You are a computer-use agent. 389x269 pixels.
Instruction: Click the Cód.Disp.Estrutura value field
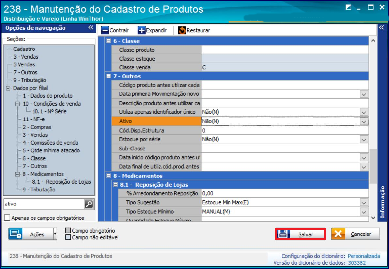click(x=285, y=131)
